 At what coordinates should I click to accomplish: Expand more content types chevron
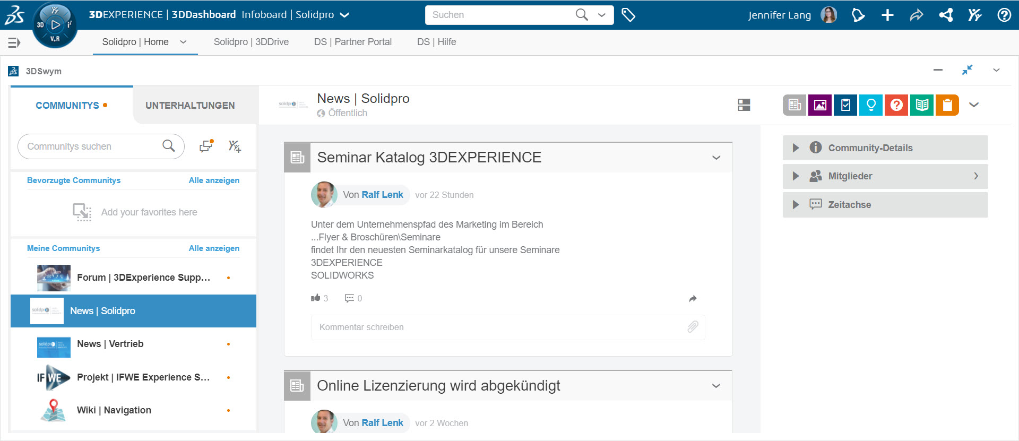coord(974,105)
